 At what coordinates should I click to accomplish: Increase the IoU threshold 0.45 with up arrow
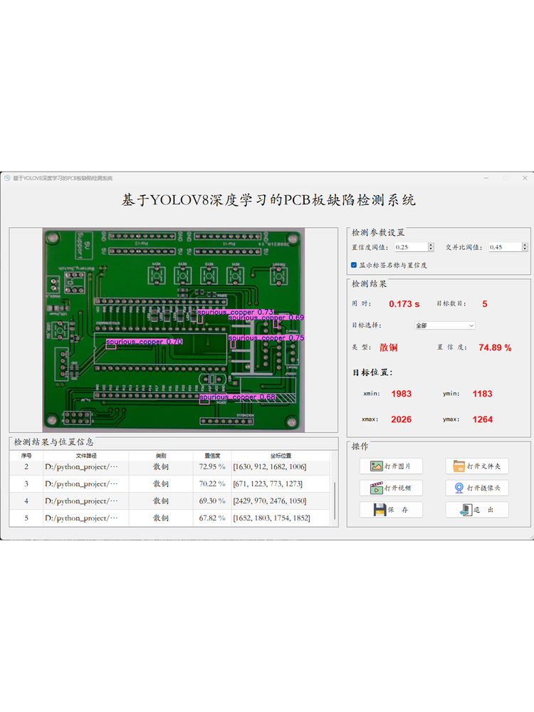click(x=525, y=245)
